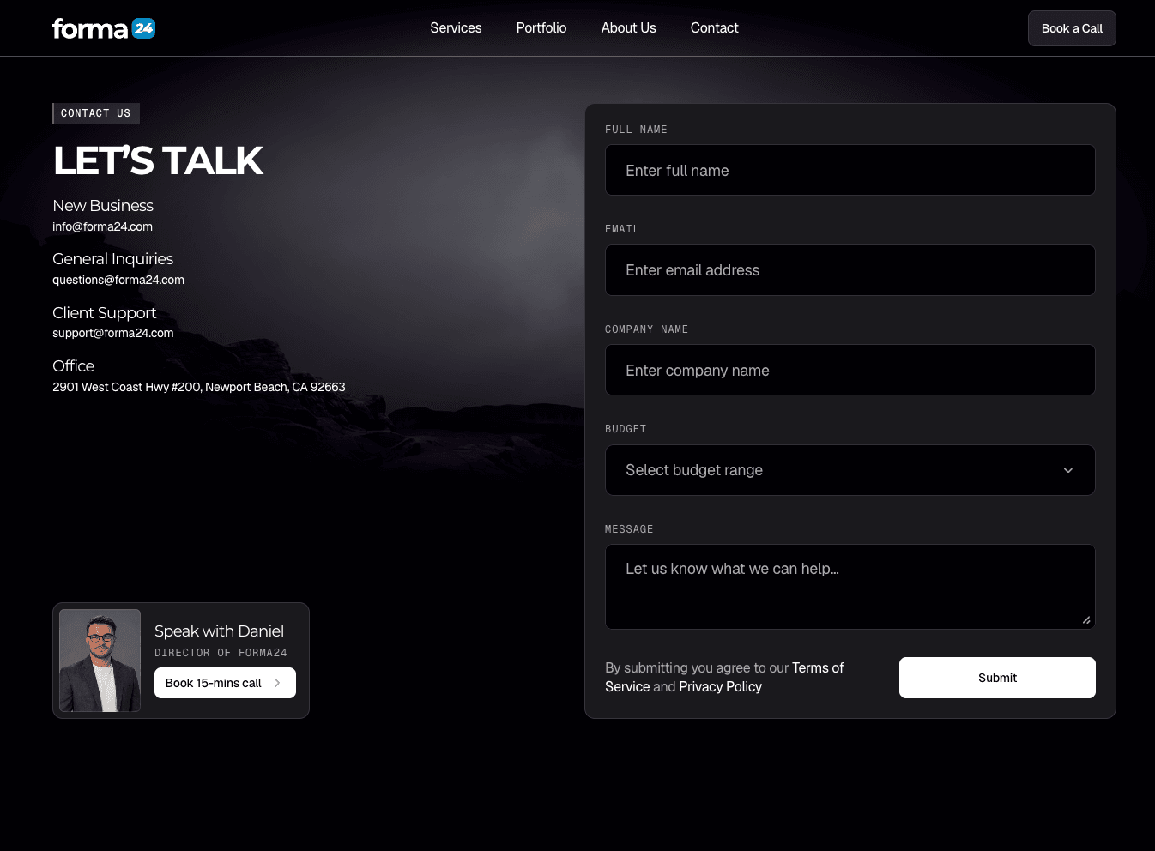Click the General Inquiries heading
The image size is (1155, 851).
[x=113, y=259]
